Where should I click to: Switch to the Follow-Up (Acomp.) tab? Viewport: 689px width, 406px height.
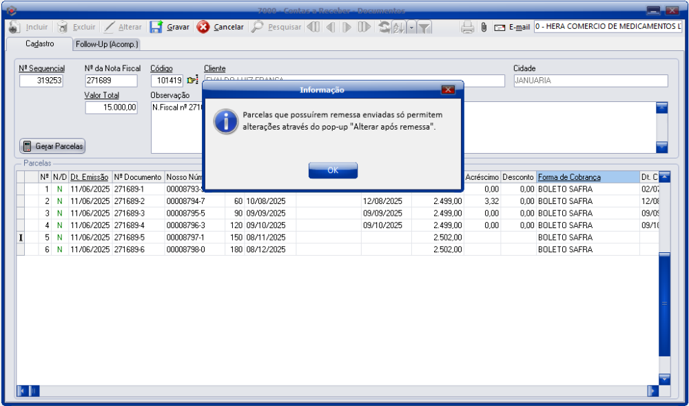click(107, 44)
